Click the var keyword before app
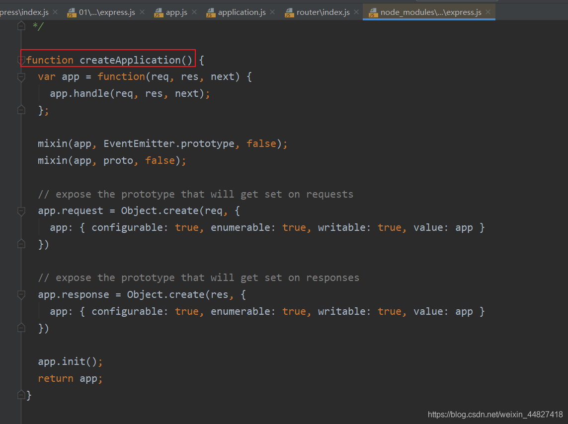The height and width of the screenshot is (424, 568). click(47, 76)
